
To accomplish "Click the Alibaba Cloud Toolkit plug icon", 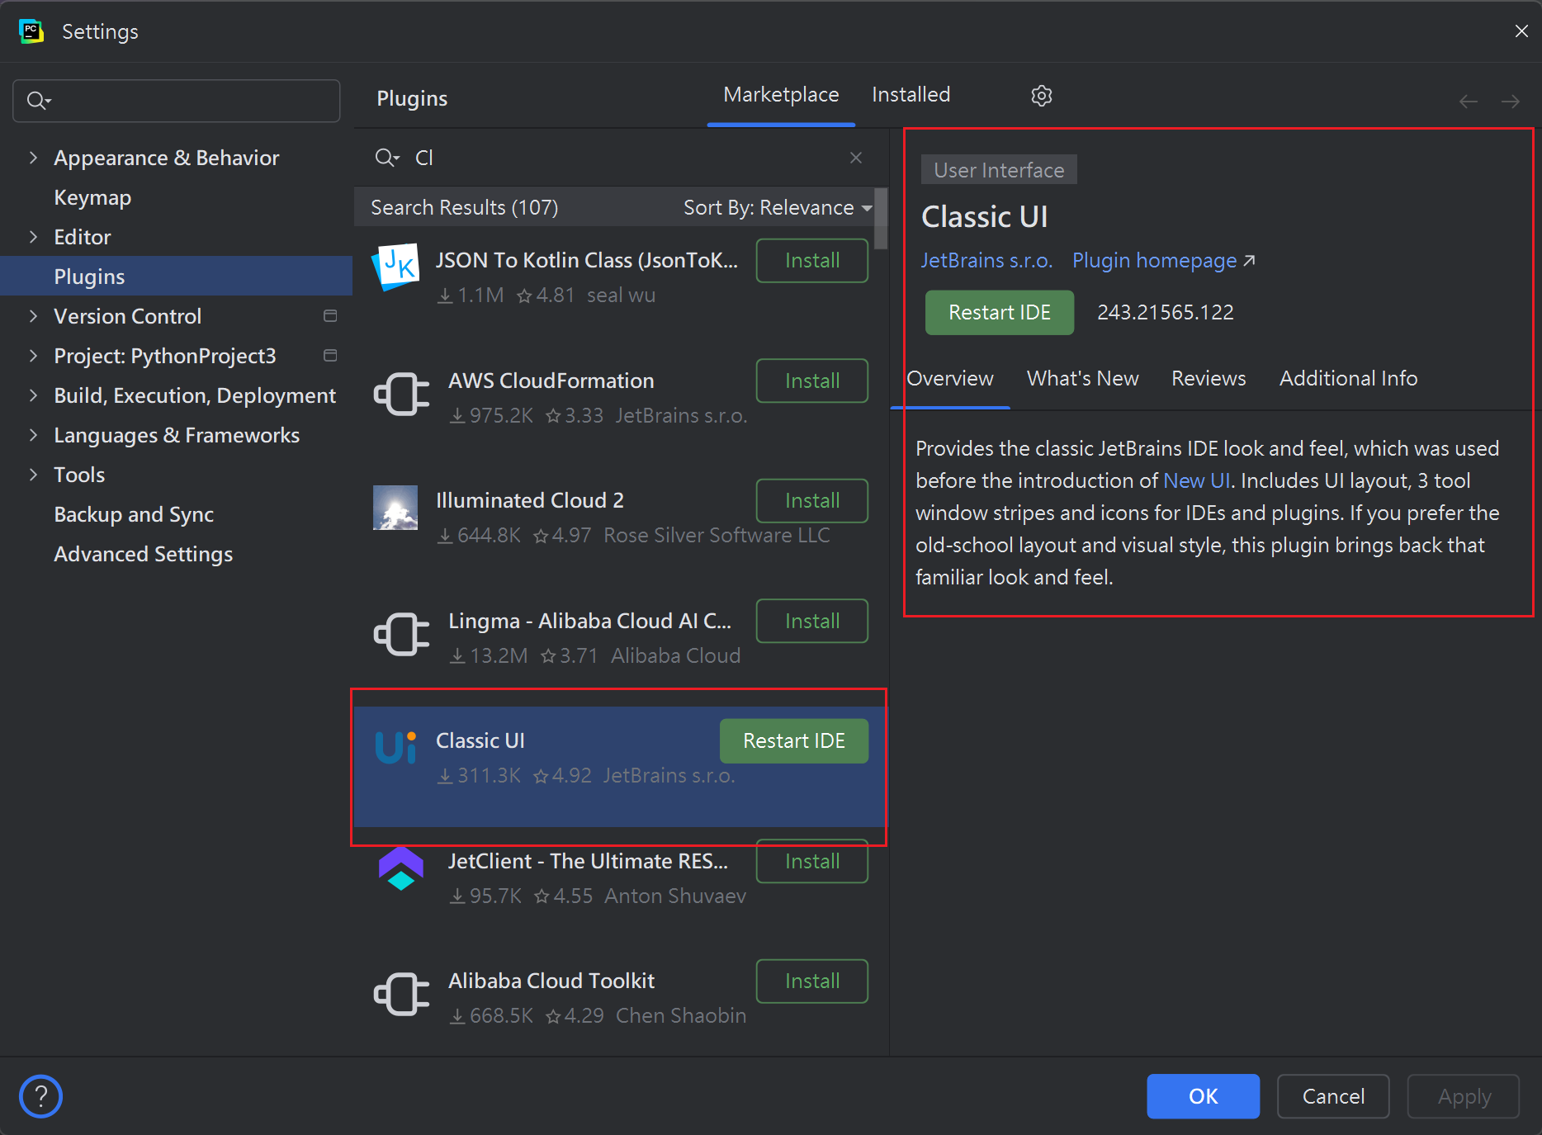I will click(x=402, y=995).
